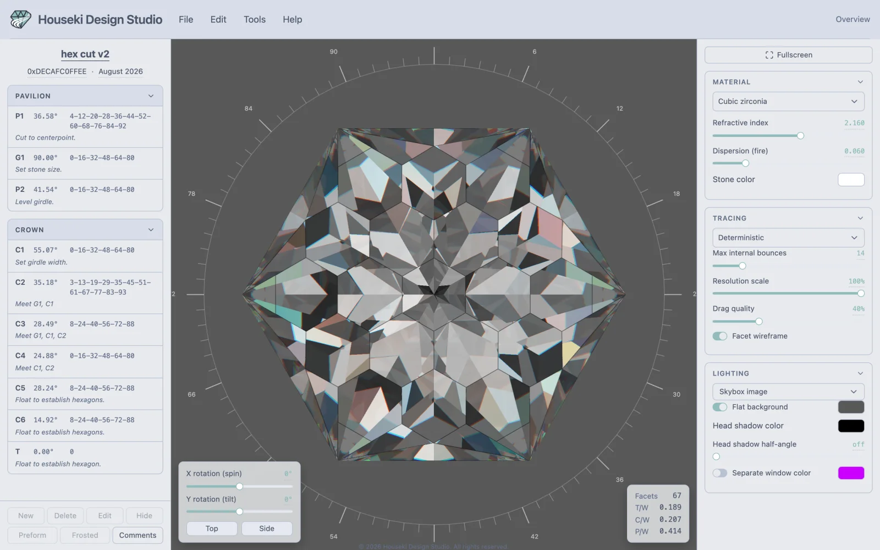Adjust the Resolution scale slider
This screenshot has width=880, height=550.
[861, 294]
